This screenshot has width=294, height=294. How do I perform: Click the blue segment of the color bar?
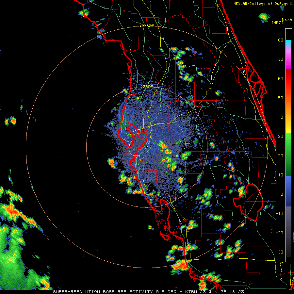288,191
